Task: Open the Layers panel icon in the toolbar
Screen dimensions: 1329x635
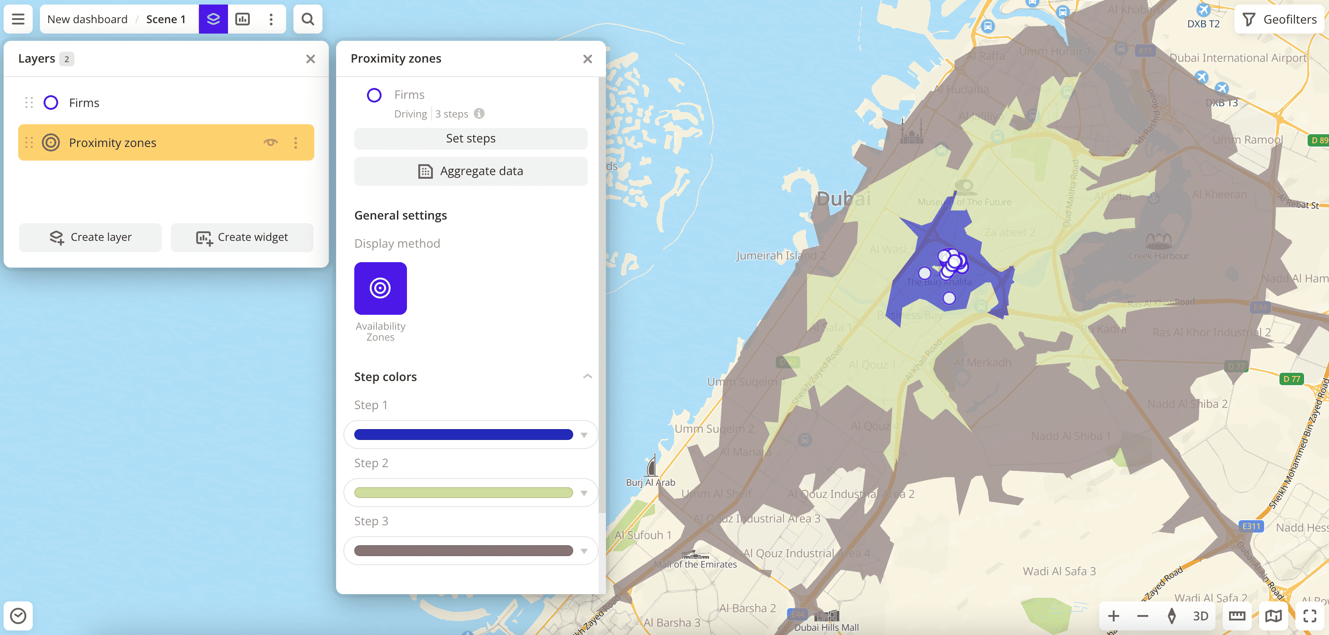Action: (213, 19)
